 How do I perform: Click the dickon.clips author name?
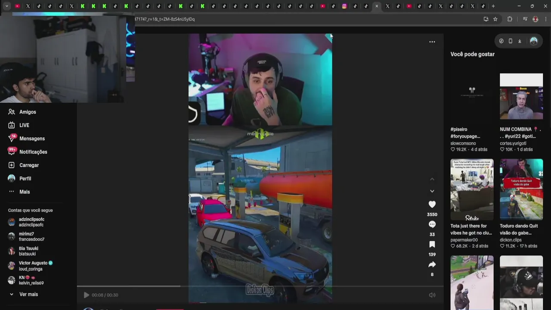tap(511, 240)
